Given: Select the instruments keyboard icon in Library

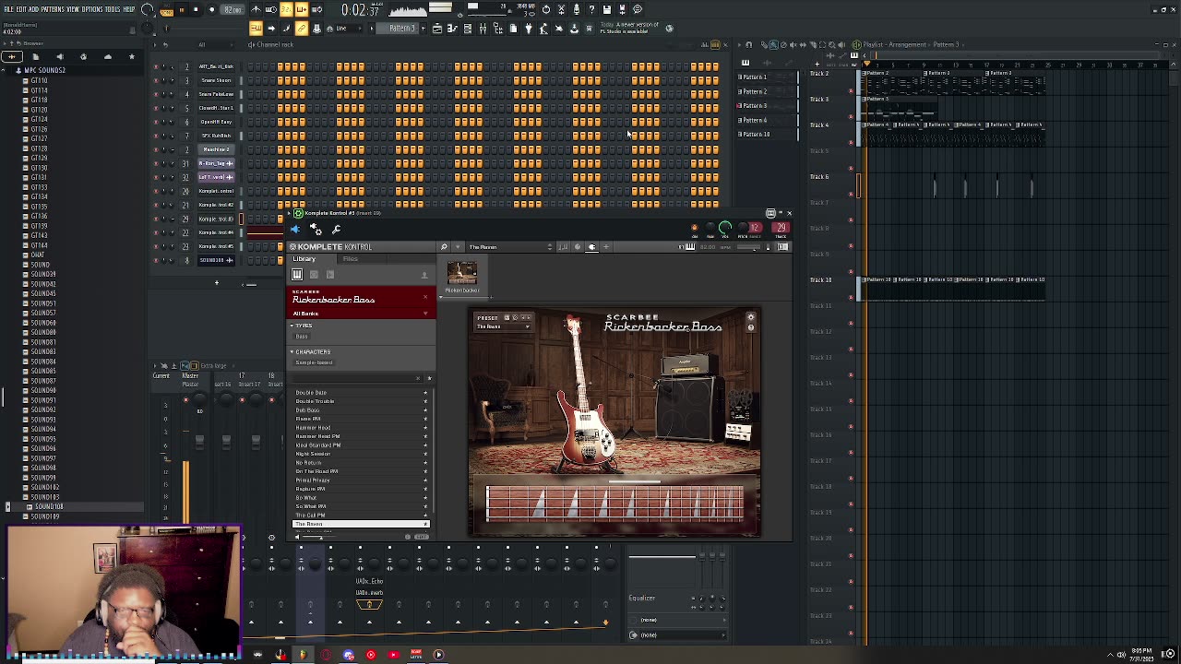Looking at the screenshot, I should point(297,275).
